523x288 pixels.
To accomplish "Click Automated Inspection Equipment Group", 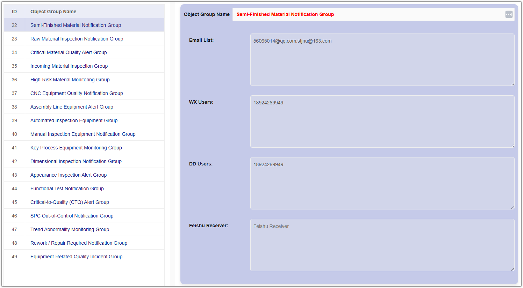I will (74, 120).
